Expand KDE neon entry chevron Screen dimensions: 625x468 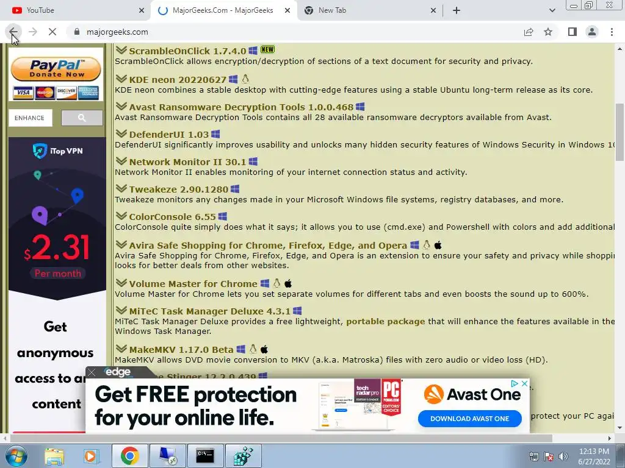click(x=121, y=79)
